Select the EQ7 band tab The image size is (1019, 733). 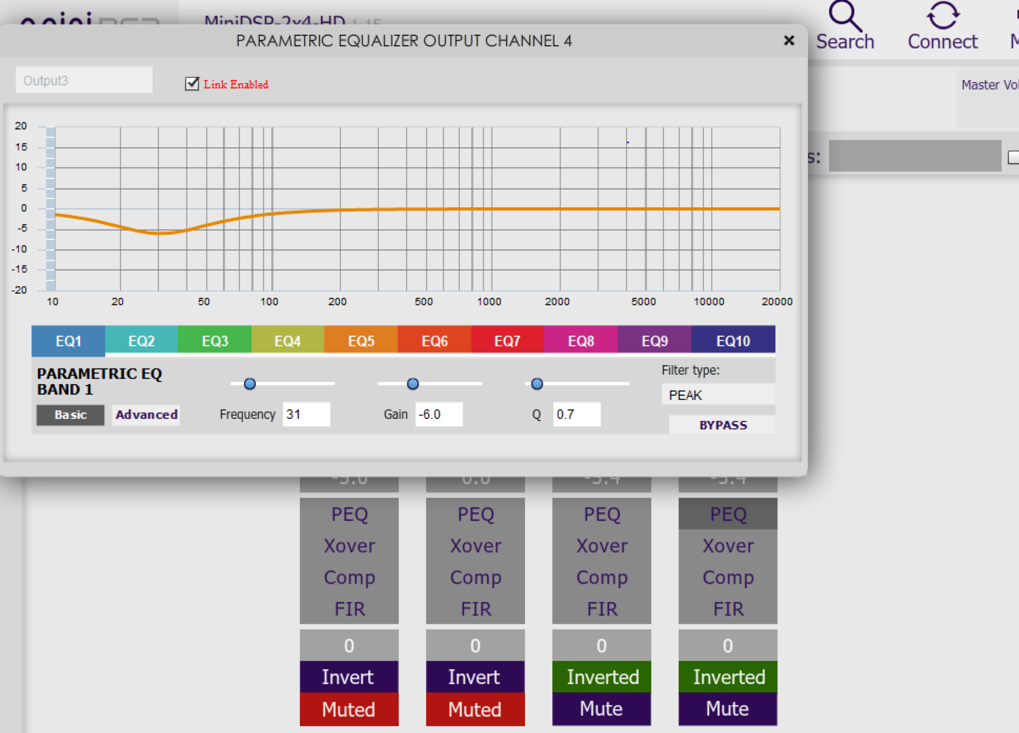[507, 341]
